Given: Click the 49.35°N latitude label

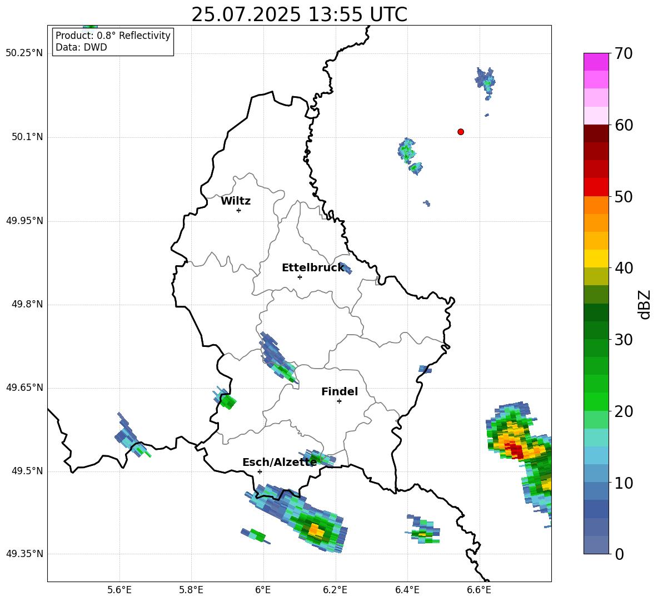Looking at the screenshot, I should coord(24,554).
